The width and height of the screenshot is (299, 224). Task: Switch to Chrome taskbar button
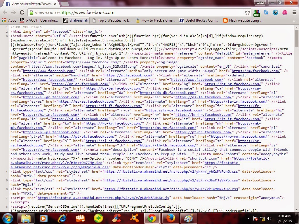tap(152, 218)
